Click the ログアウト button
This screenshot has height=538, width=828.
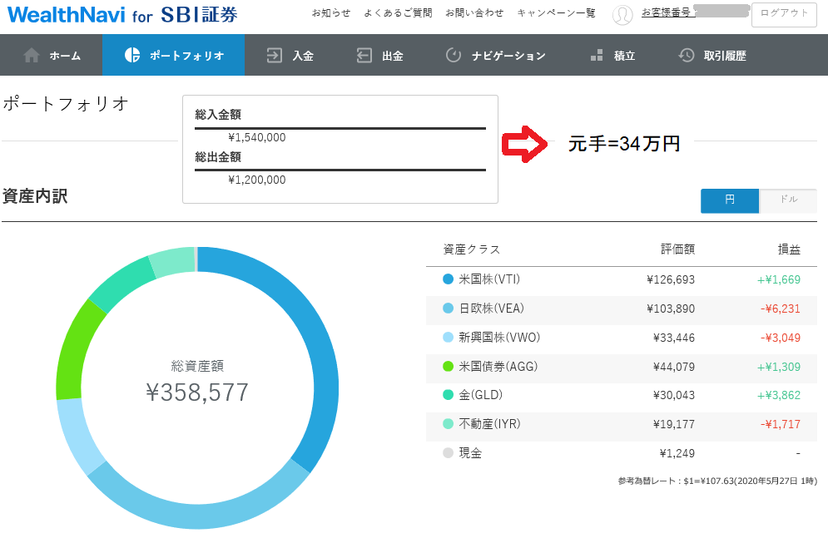click(784, 15)
